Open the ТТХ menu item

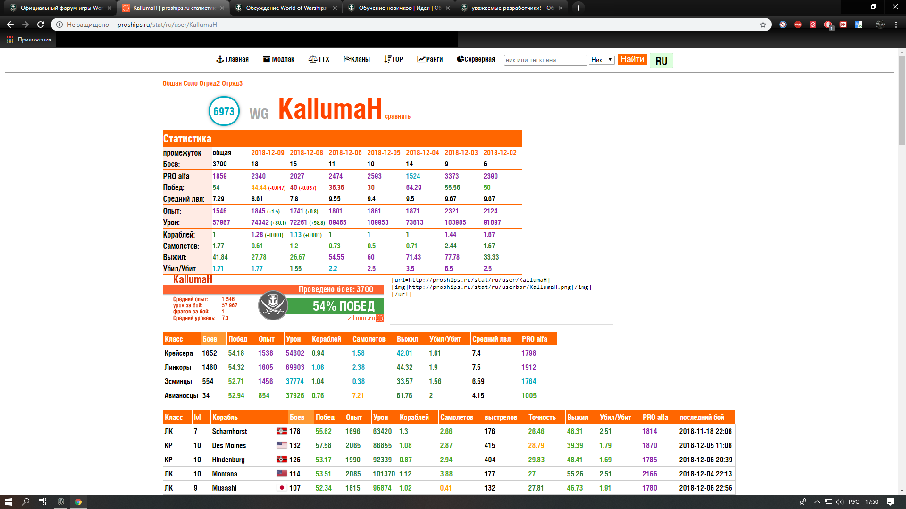[319, 59]
